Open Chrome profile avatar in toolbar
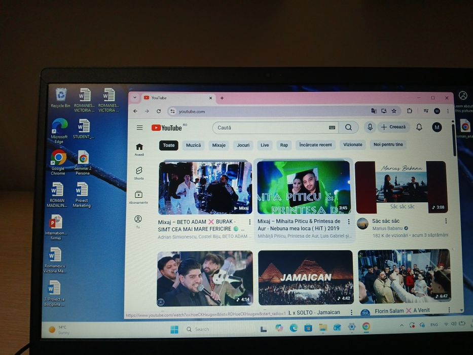The width and height of the screenshot is (473, 355). 437,111
